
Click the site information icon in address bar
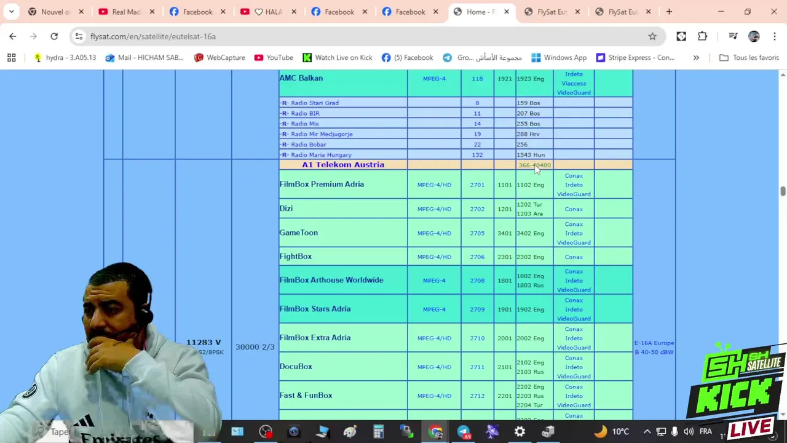(79, 36)
